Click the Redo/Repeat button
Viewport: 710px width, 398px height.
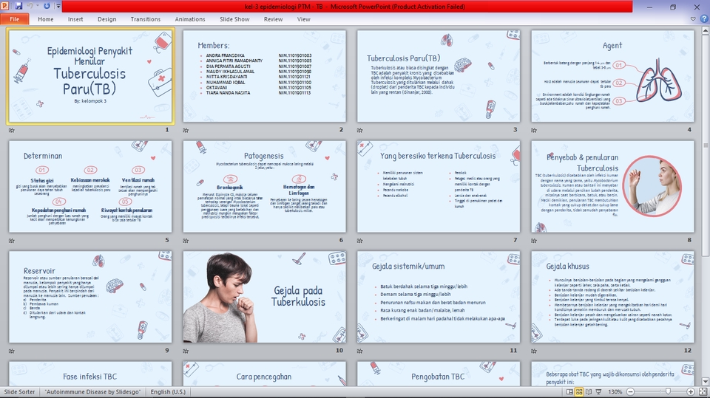pyautogui.click(x=47, y=7)
